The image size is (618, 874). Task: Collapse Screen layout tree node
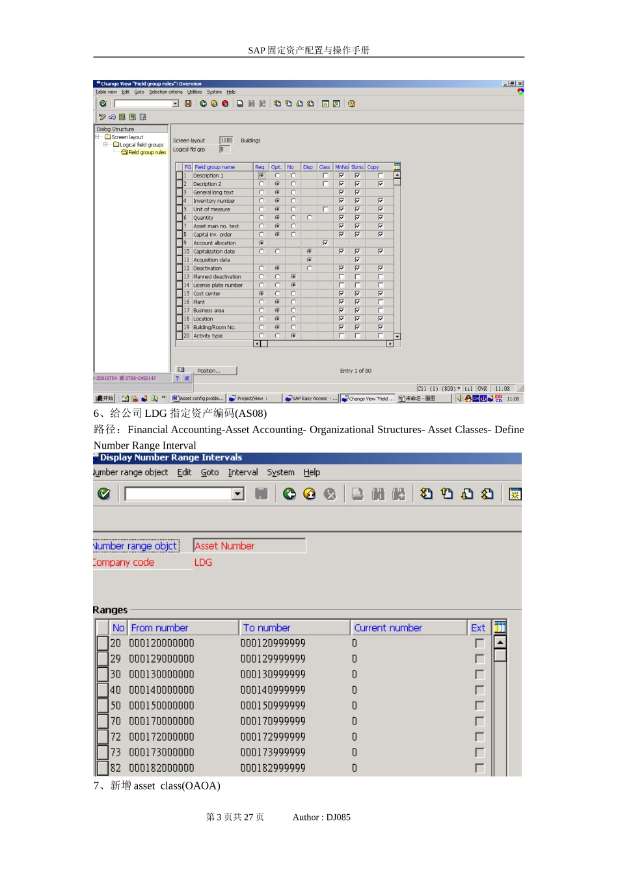(x=97, y=137)
